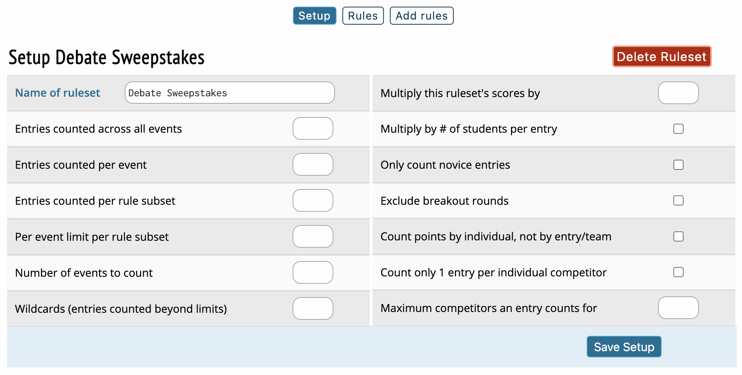Toggle Exclude breakout rounds checkbox
Image resolution: width=742 pixels, height=375 pixels.
coord(678,200)
